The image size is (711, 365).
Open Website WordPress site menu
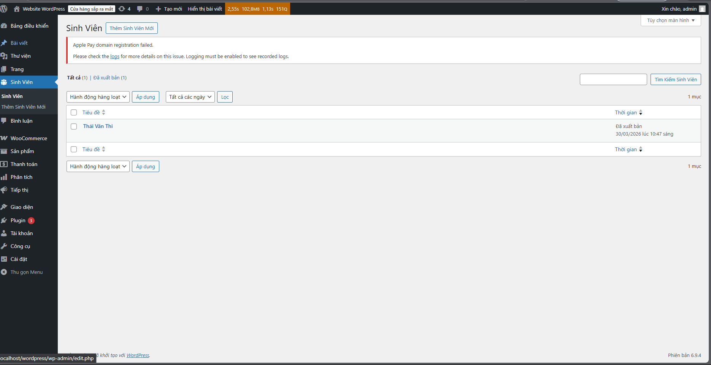[44, 9]
